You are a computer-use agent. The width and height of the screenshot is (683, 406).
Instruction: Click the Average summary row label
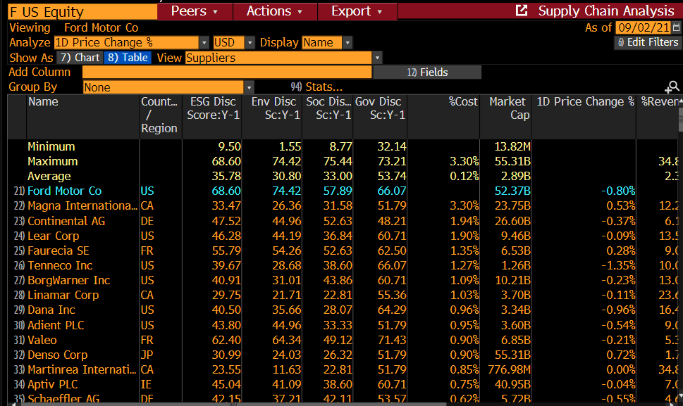tap(49, 176)
